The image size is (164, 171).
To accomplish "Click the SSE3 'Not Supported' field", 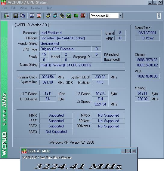I will 56,132.
